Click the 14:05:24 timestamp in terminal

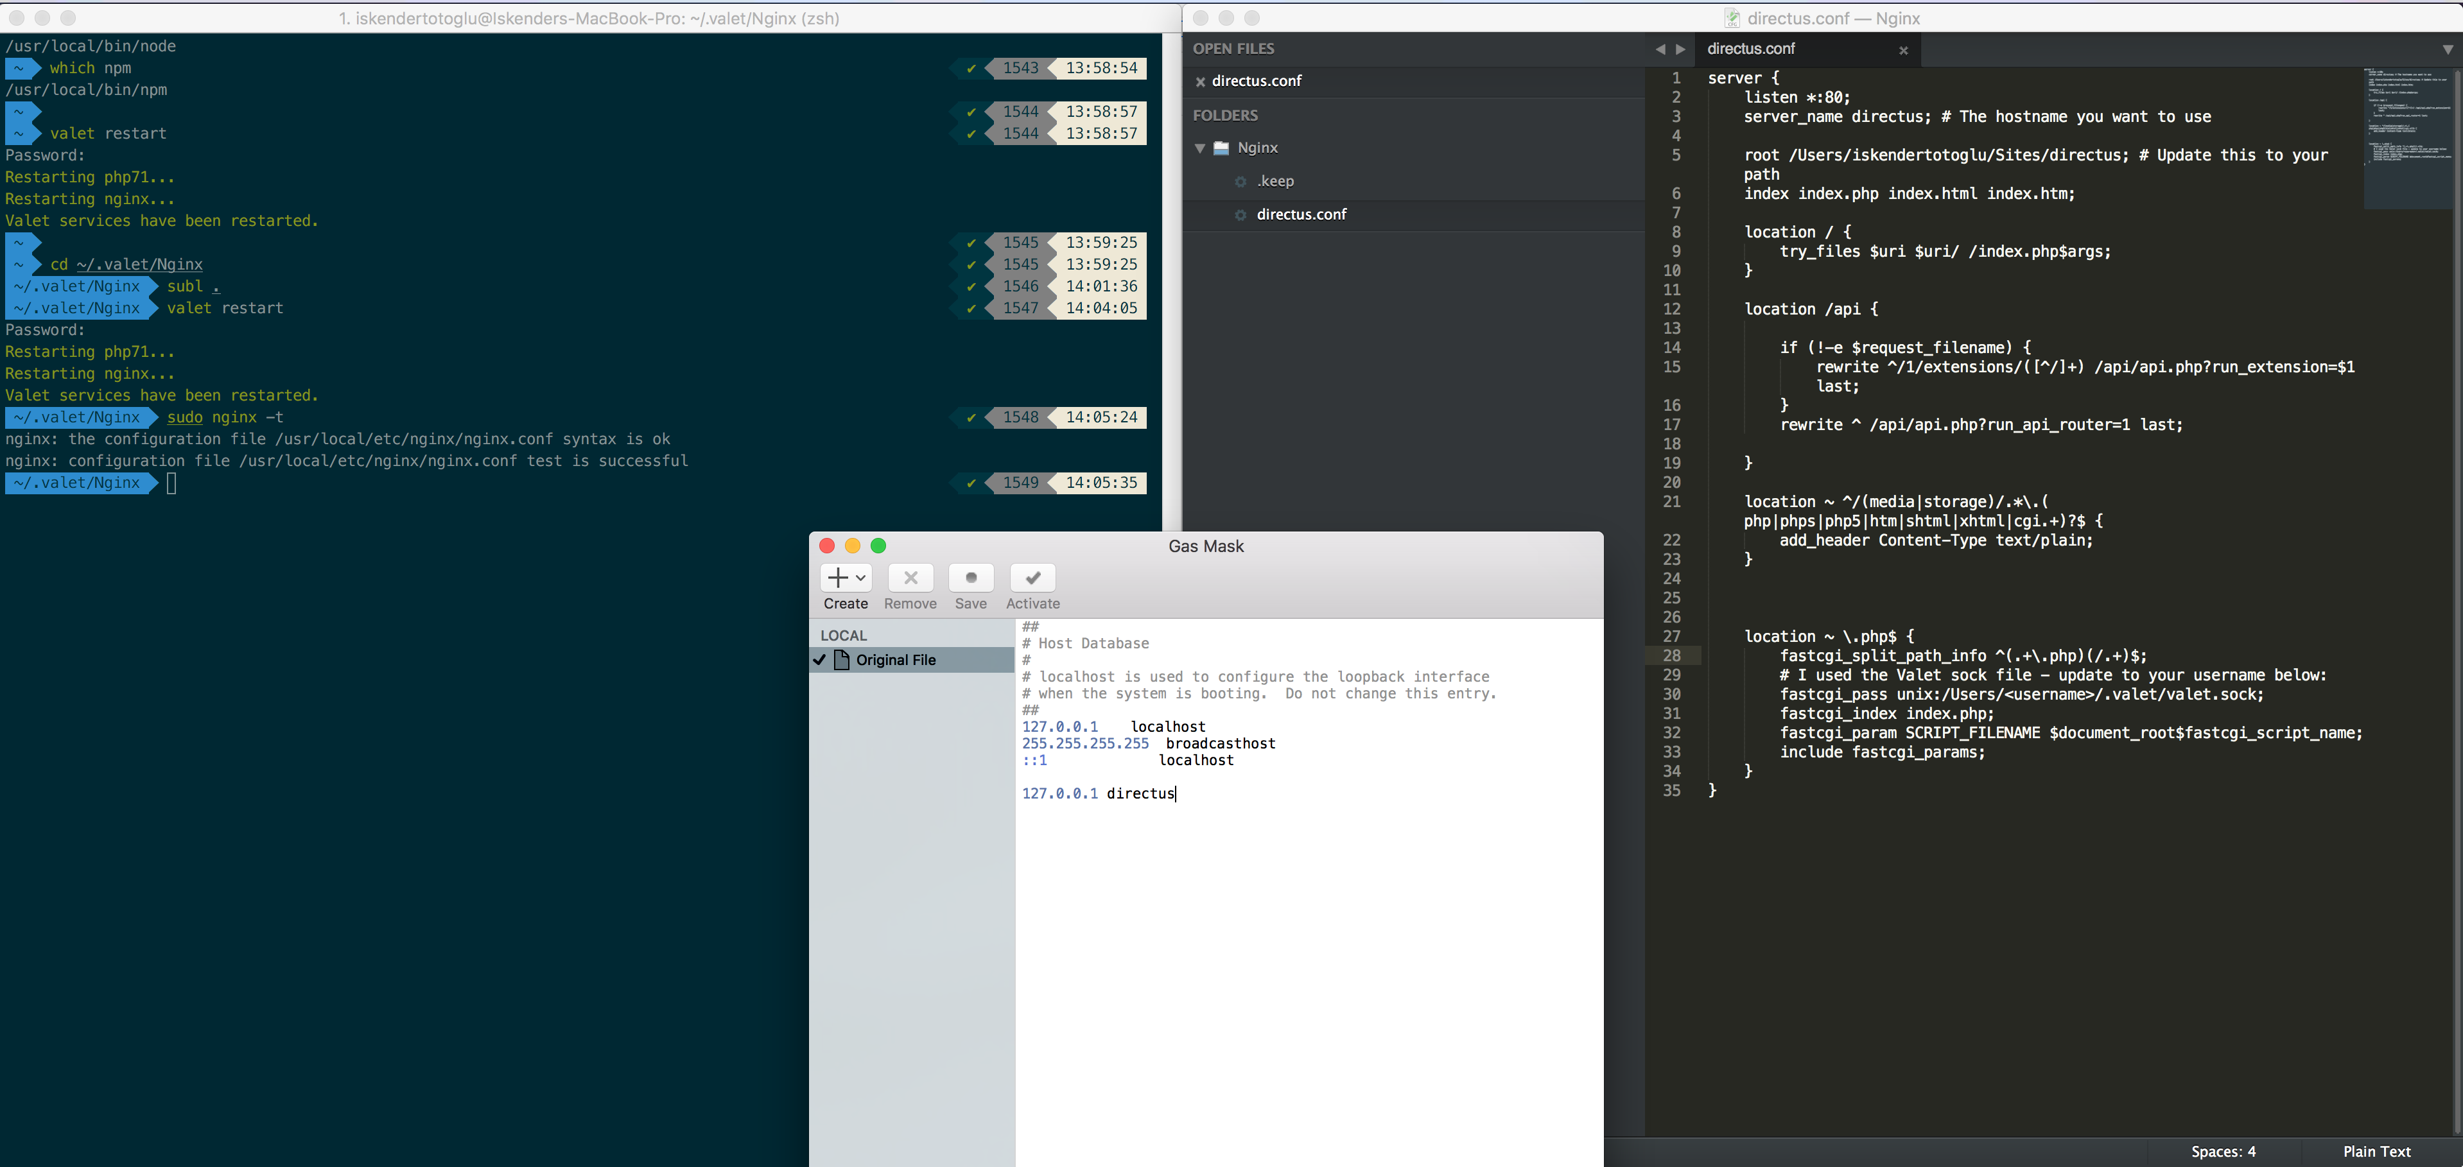1101,418
